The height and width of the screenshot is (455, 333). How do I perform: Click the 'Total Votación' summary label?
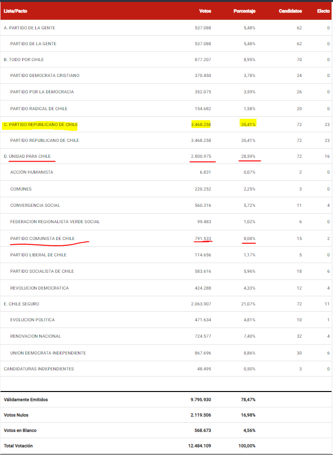pos(18,445)
